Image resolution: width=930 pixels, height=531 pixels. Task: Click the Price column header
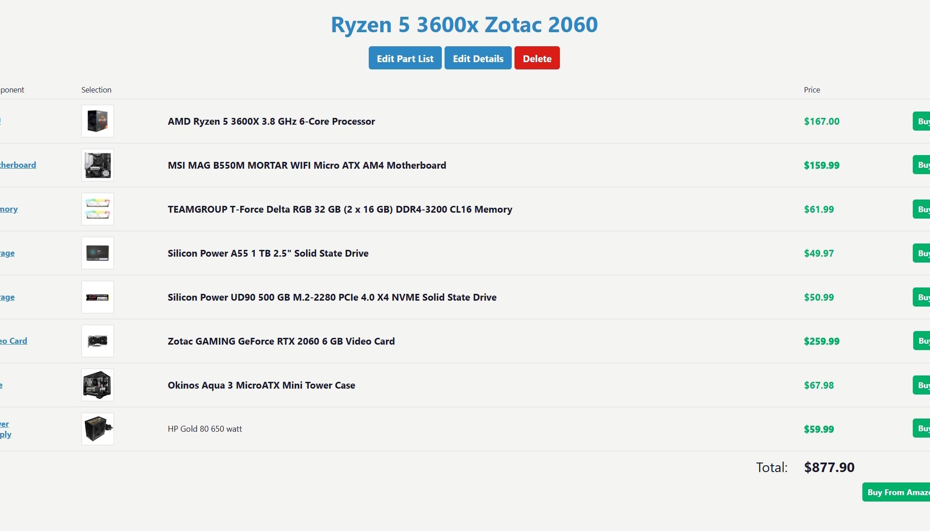812,90
